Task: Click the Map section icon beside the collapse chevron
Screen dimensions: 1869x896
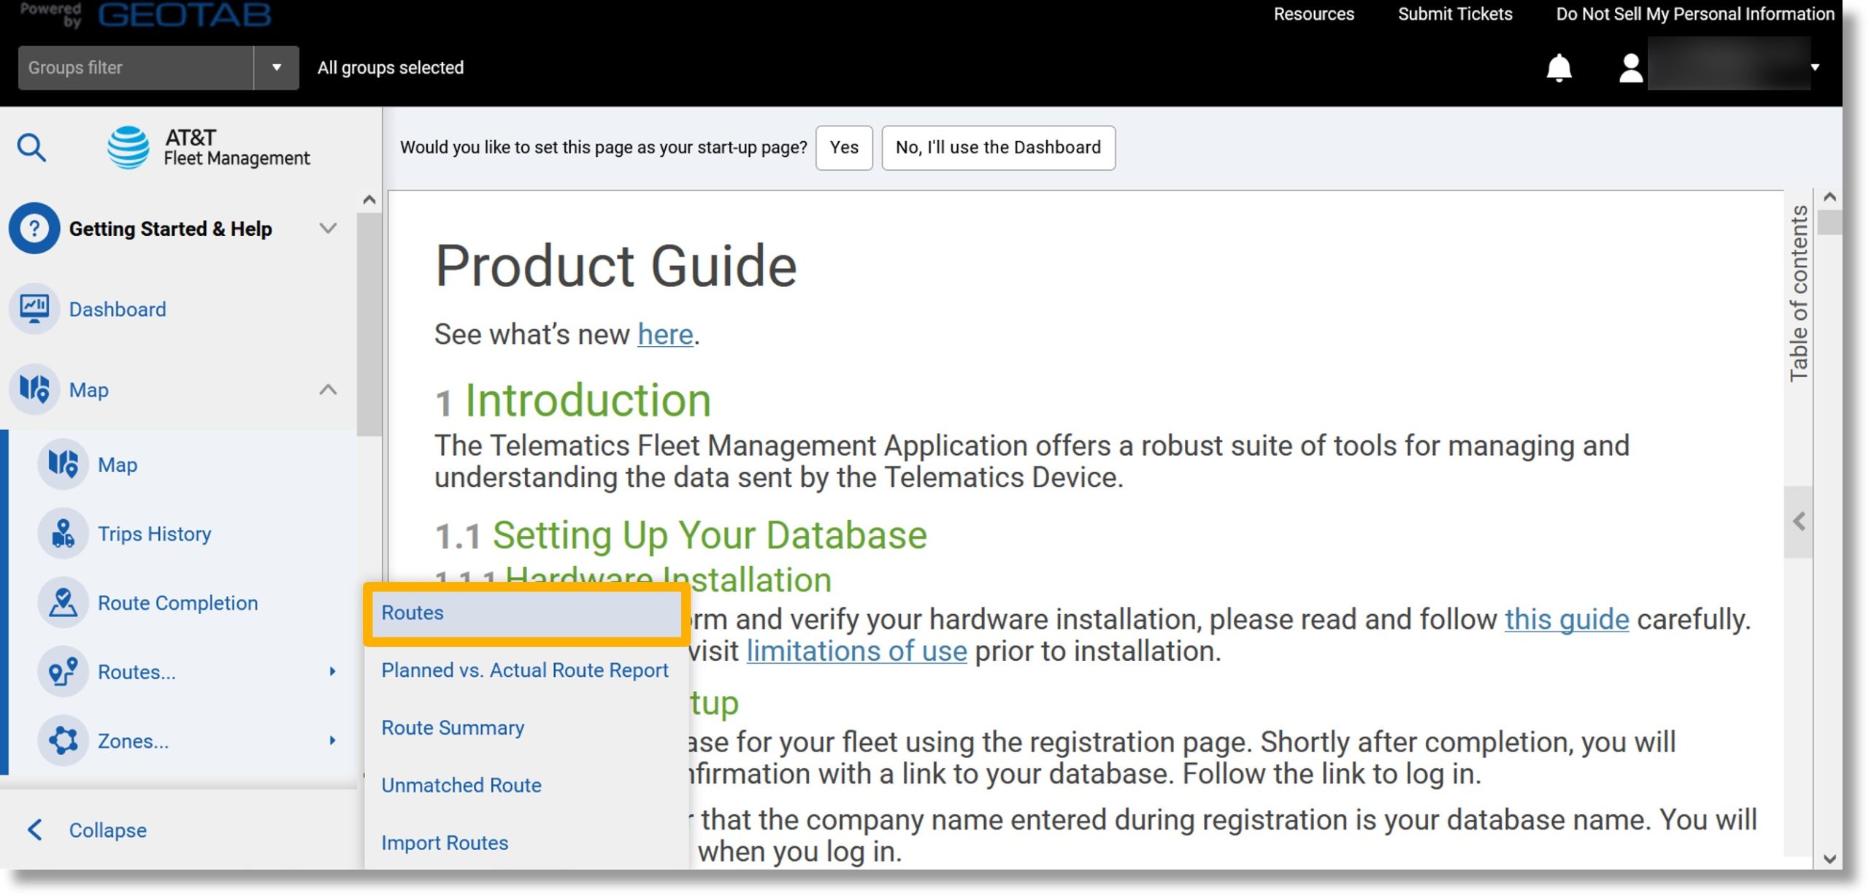Action: pos(34,389)
